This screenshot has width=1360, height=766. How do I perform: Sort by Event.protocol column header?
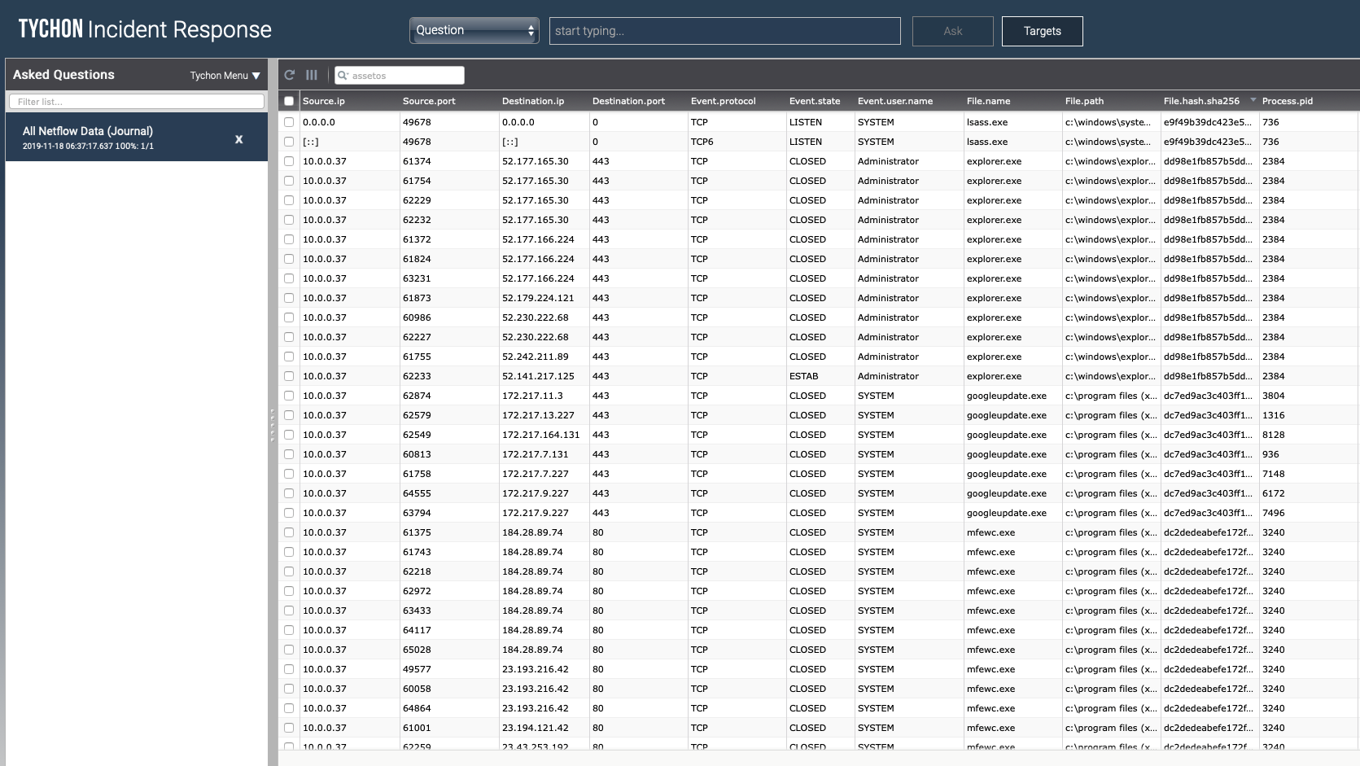click(x=724, y=101)
